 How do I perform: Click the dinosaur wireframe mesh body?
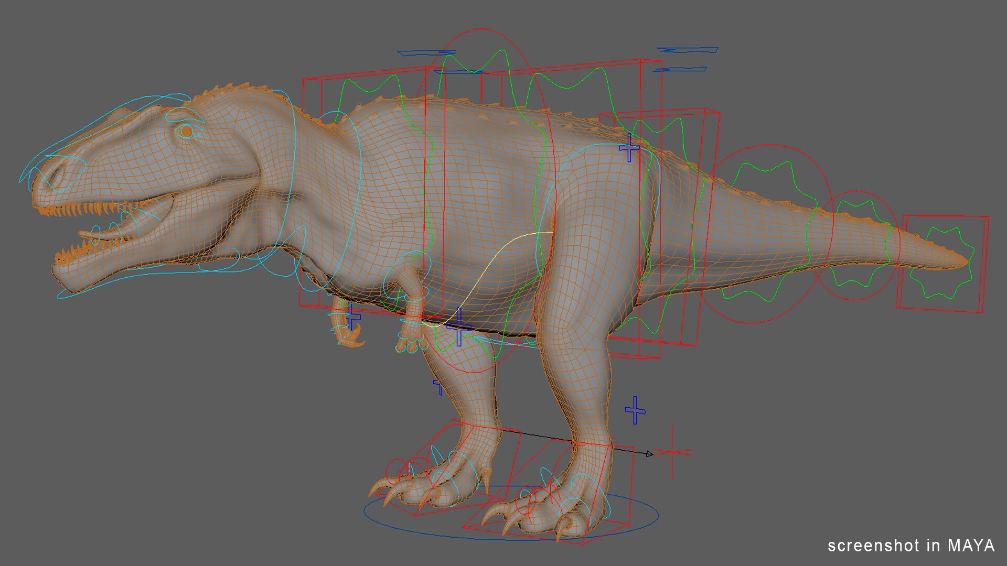(472, 183)
